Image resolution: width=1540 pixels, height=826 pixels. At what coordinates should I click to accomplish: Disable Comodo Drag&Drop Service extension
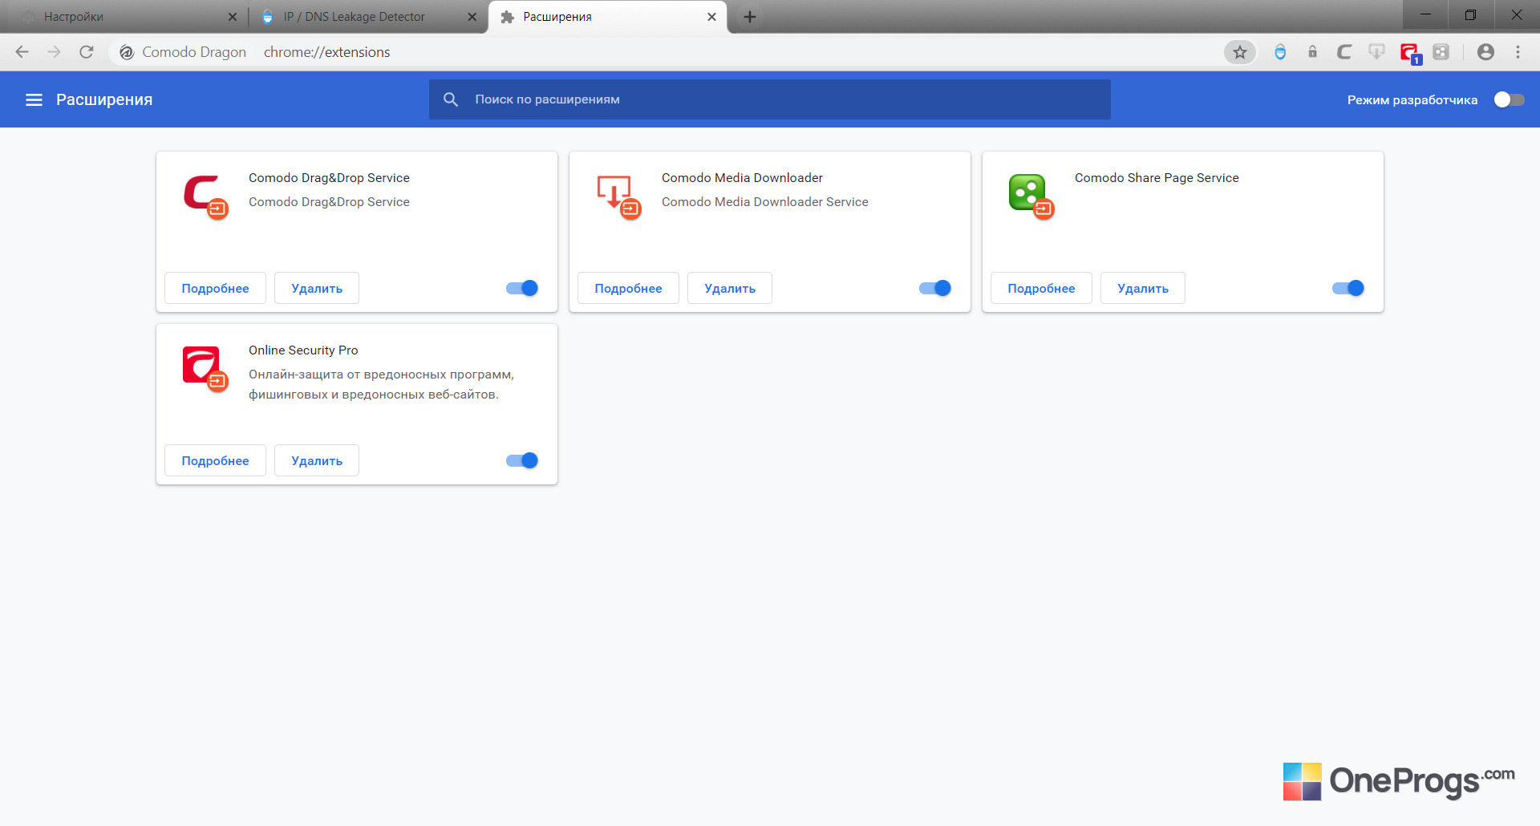coord(522,288)
